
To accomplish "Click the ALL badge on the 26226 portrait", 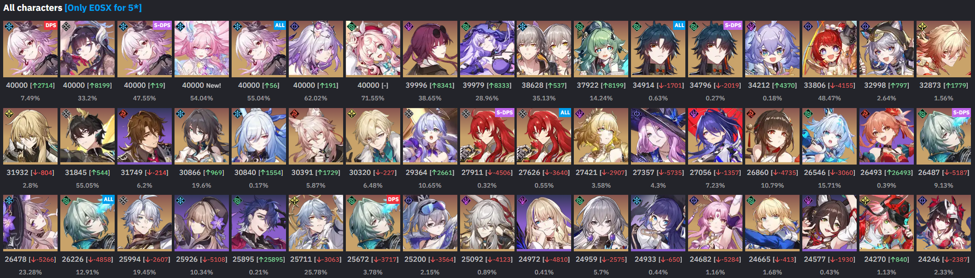I will click(x=108, y=199).
